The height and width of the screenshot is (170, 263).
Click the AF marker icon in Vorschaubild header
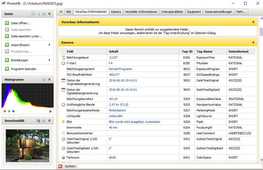pos(38,120)
